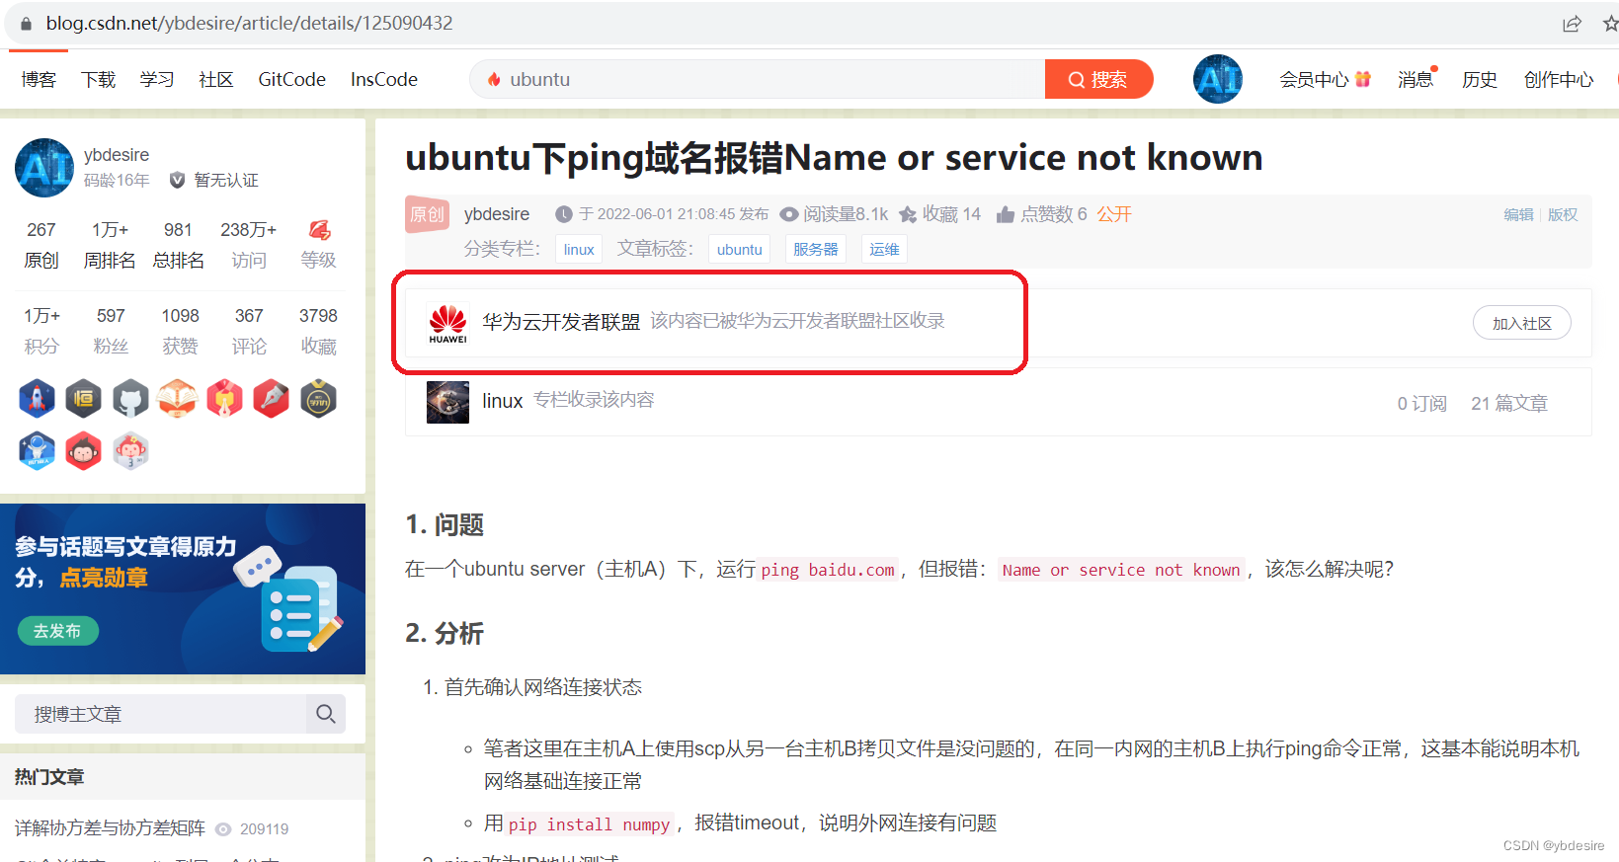Focus the 搜博主文章 search input
Screen dimensions: 1619x862
pos(160,714)
